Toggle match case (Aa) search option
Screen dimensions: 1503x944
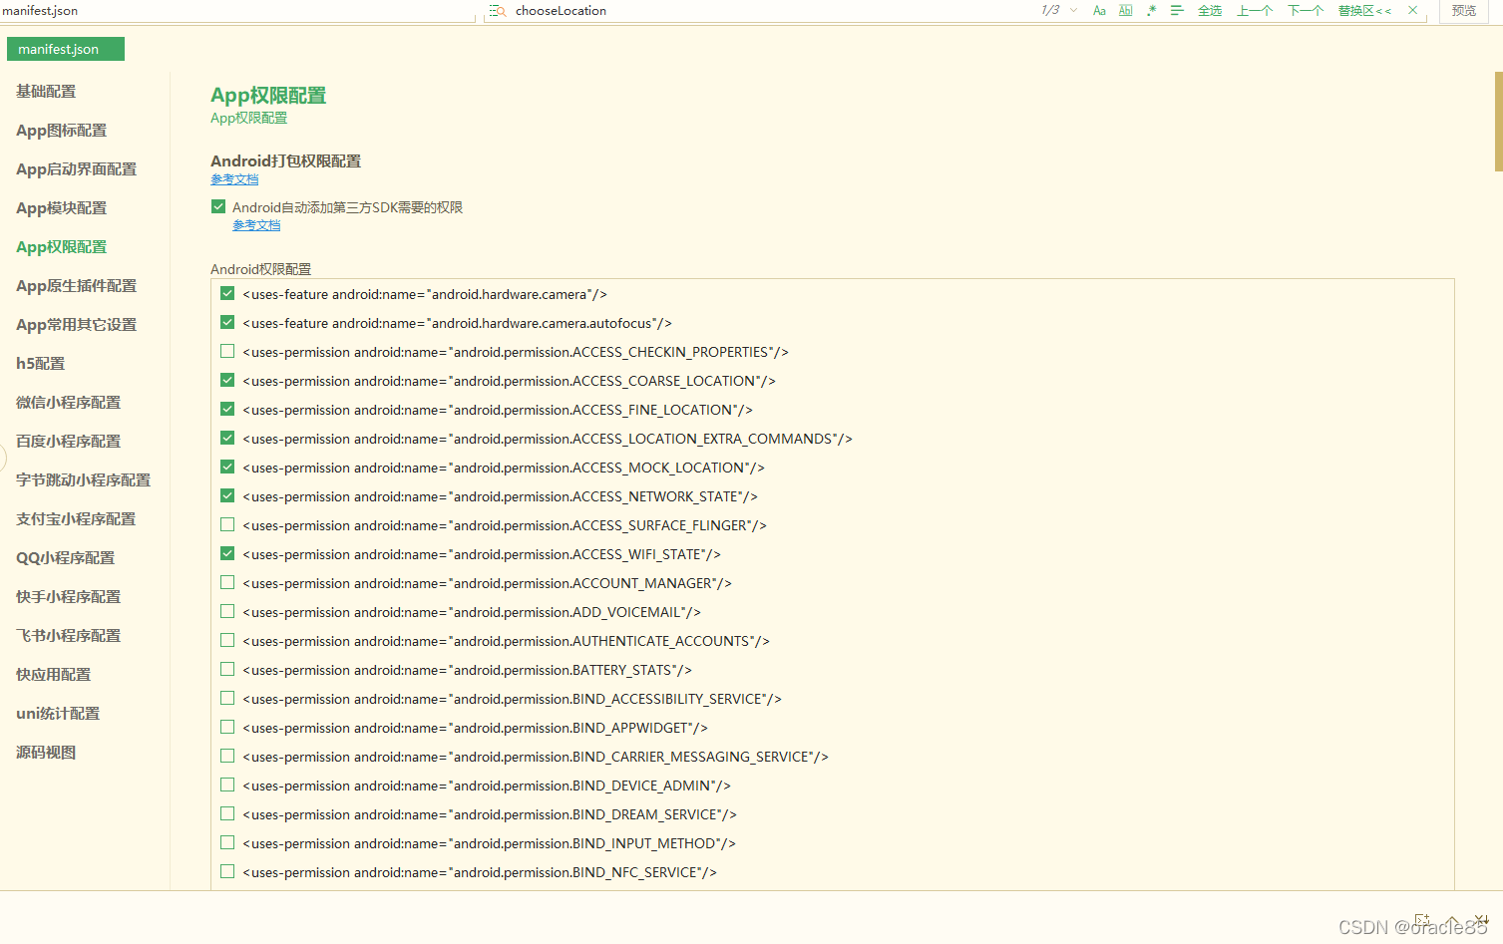(1099, 11)
